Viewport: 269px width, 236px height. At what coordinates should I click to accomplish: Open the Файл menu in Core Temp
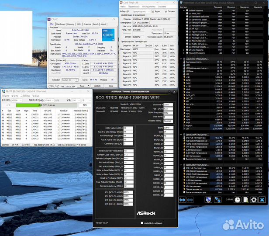123,7
